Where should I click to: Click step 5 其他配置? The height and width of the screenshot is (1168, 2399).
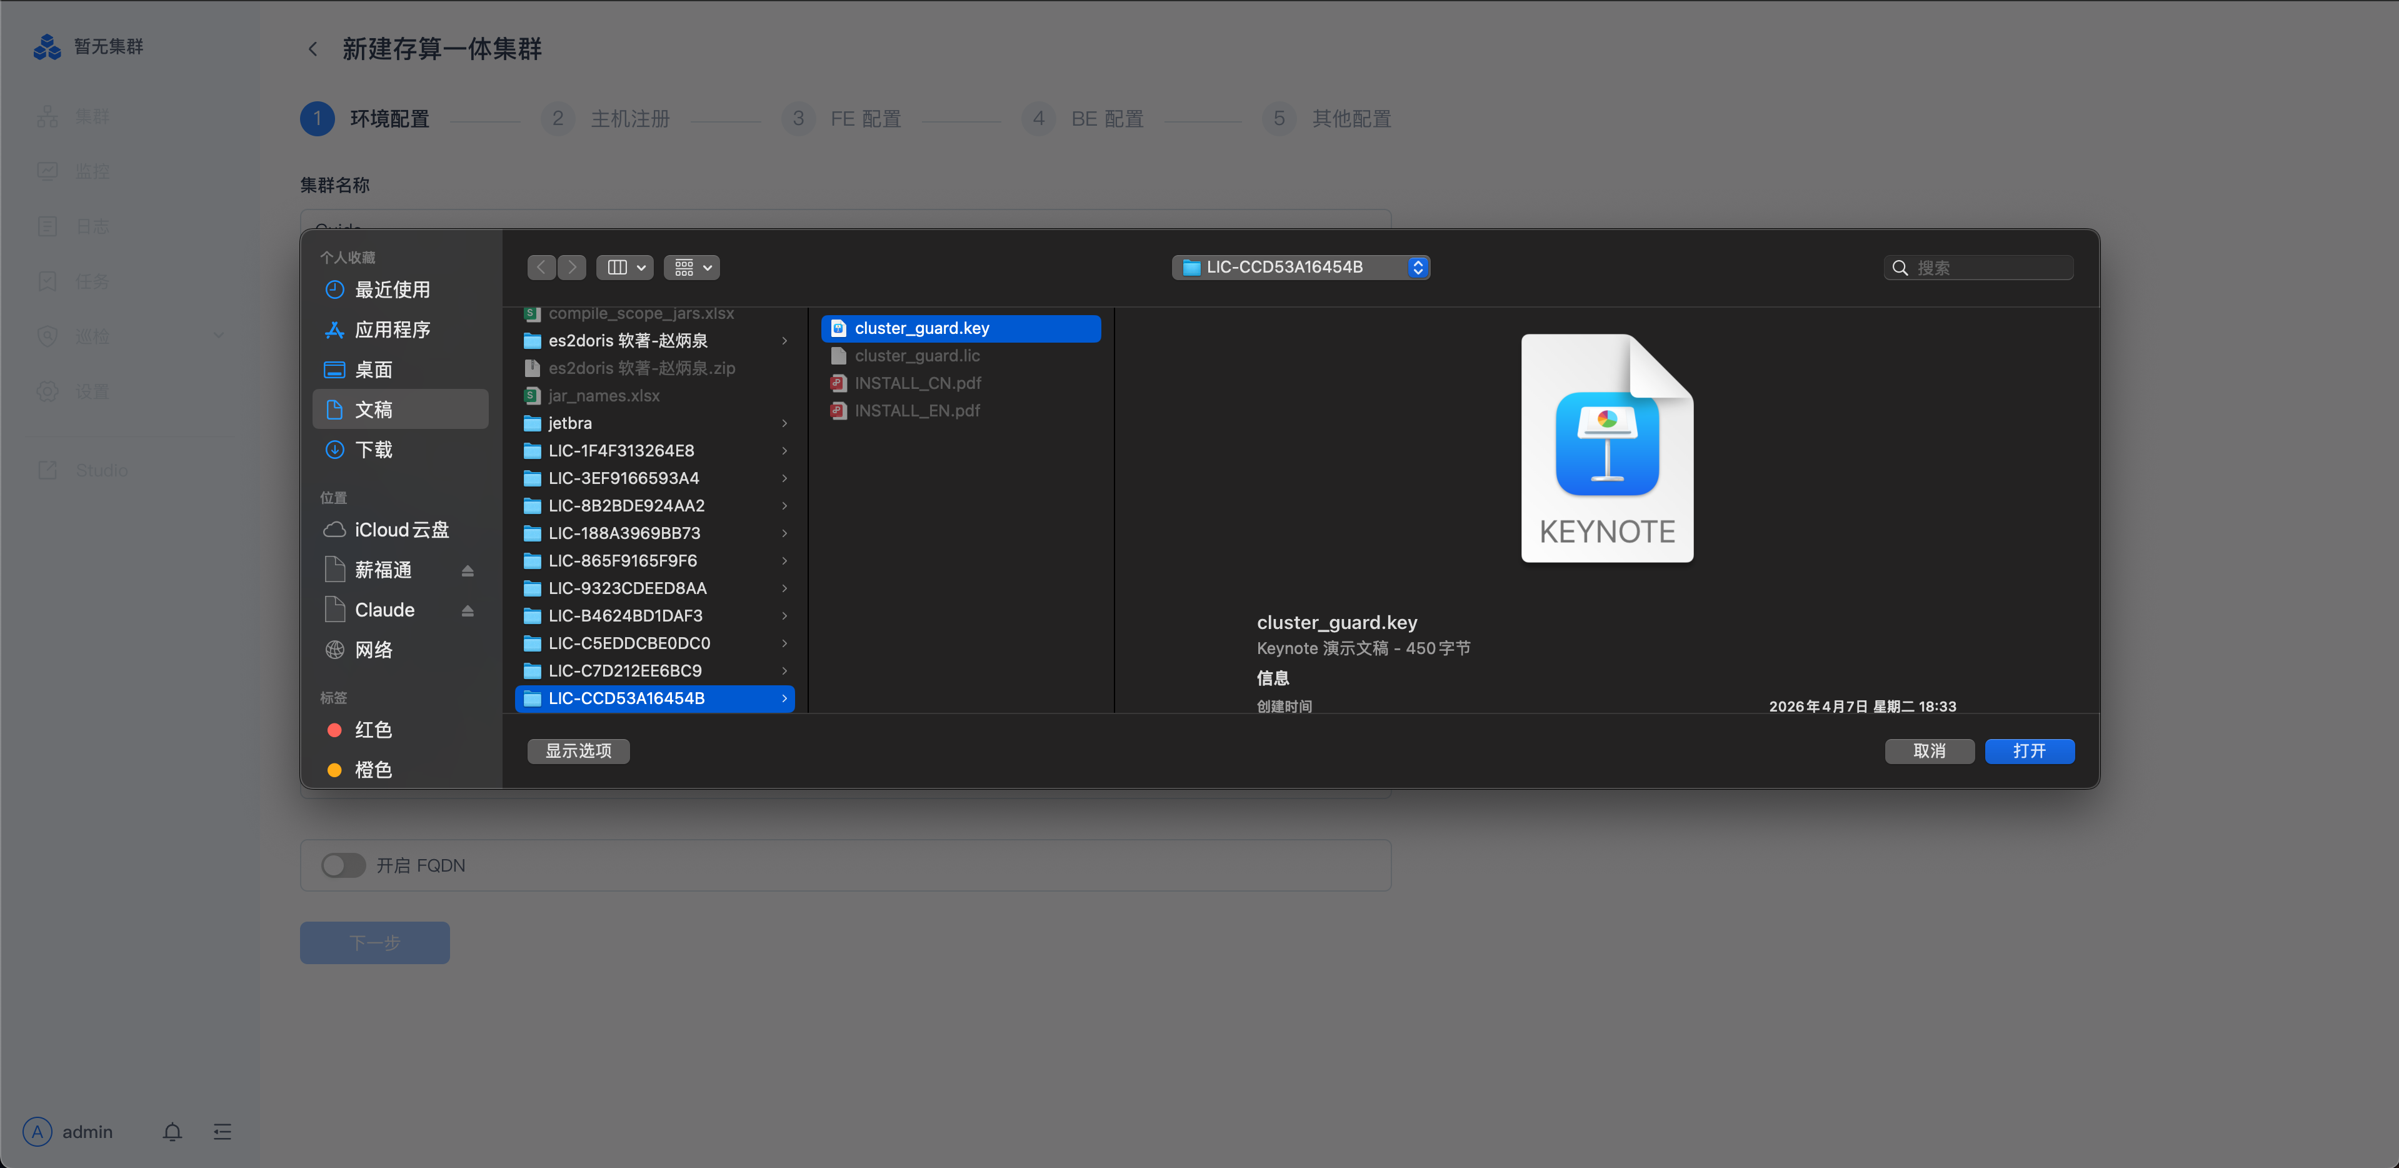click(1327, 119)
